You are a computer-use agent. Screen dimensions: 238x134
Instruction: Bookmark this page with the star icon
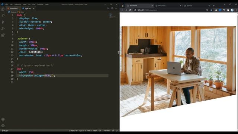[211, 10]
